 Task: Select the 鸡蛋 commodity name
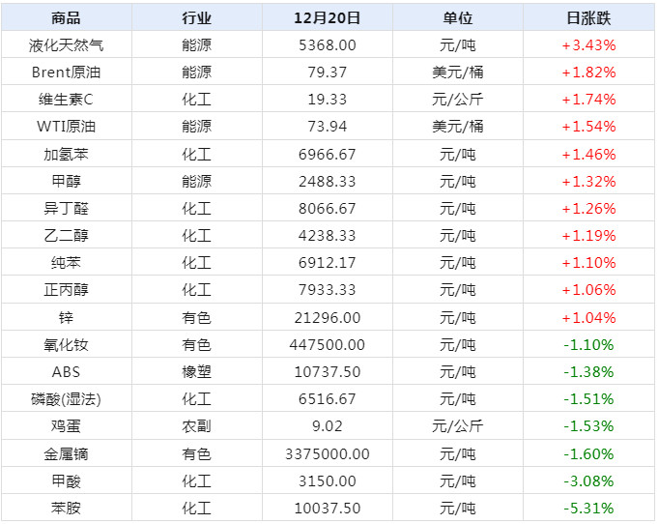pos(67,426)
